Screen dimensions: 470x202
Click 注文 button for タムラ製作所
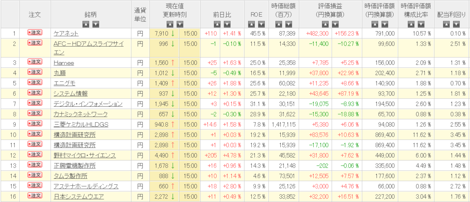35,175
